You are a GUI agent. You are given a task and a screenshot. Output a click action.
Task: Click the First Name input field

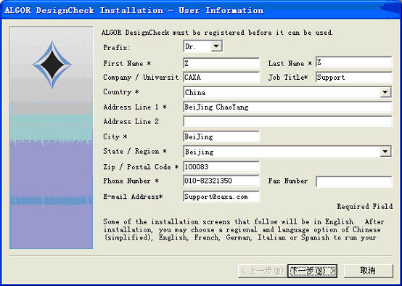coord(222,63)
